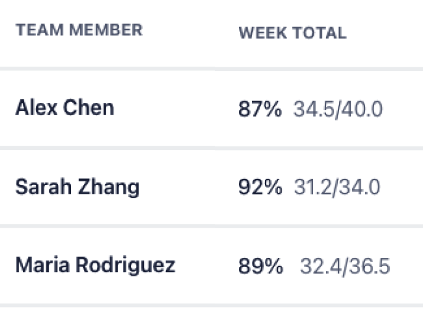Select the 34.5 logged hours figure
The width and height of the screenshot is (423, 314).
coord(313,109)
